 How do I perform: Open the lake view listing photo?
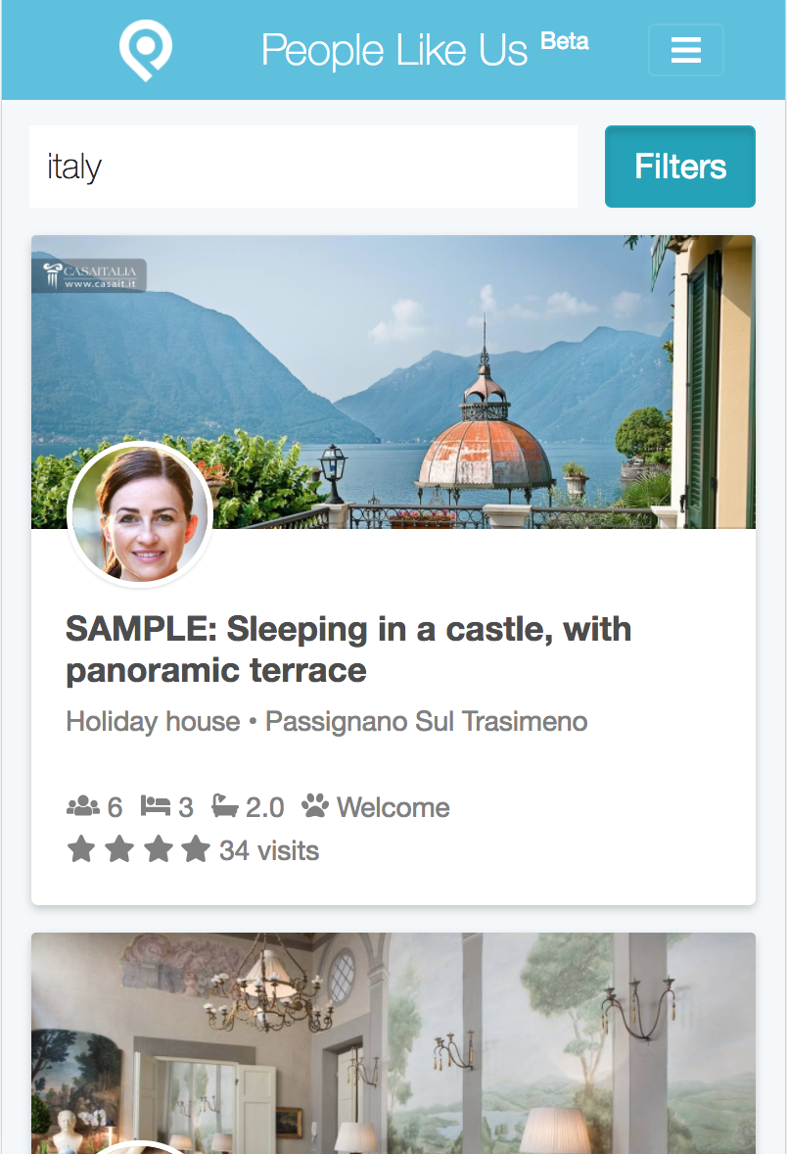(x=393, y=381)
